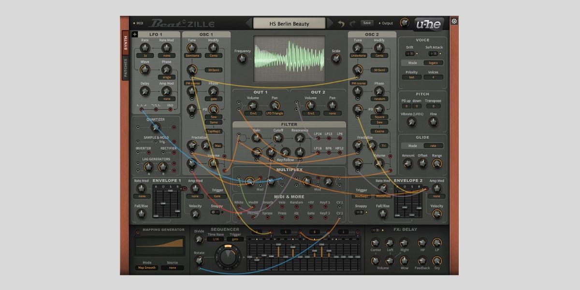
Task: Open the OSC 1 'Semitone' tune mode dropdown
Action: click(x=192, y=56)
